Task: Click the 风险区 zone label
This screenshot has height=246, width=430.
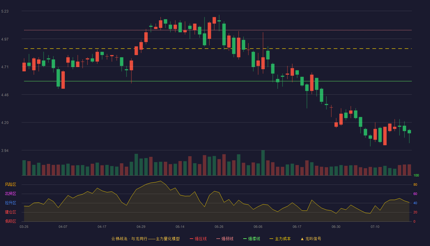Action: click(10, 184)
